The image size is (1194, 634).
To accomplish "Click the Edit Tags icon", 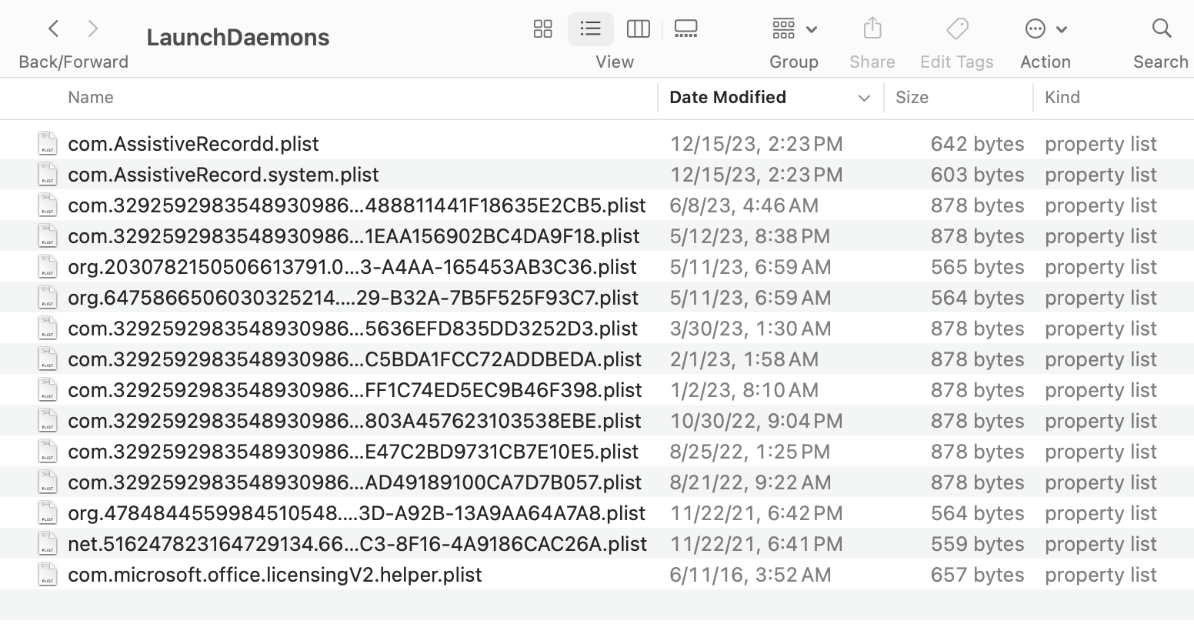I will pos(957,29).
